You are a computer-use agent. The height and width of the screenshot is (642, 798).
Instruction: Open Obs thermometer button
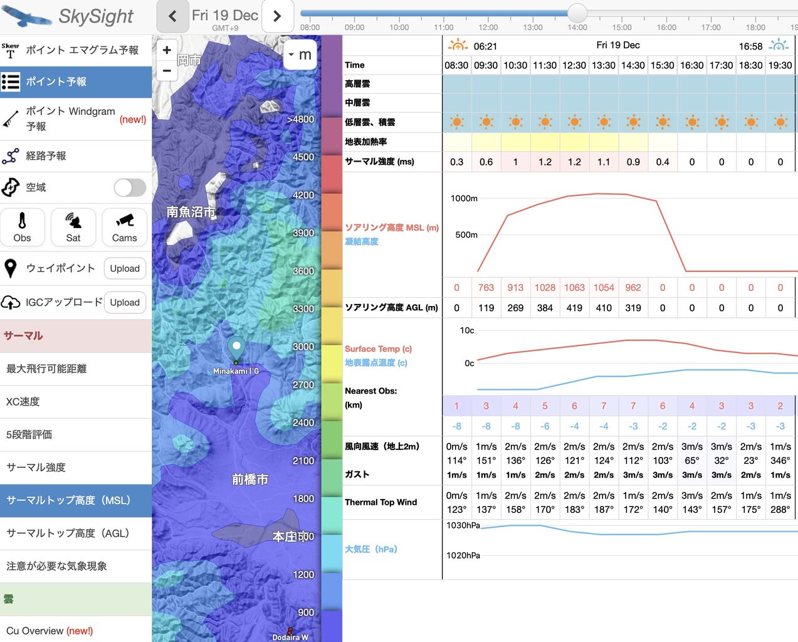point(23,227)
